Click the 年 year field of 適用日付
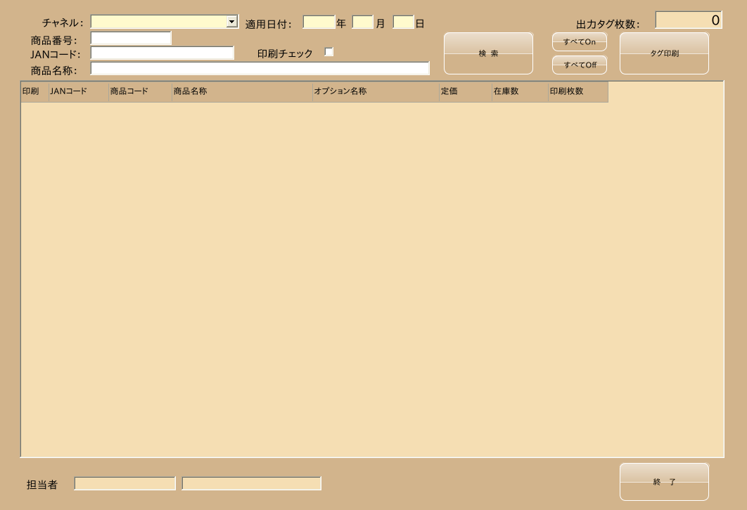747x510 pixels. tap(319, 22)
